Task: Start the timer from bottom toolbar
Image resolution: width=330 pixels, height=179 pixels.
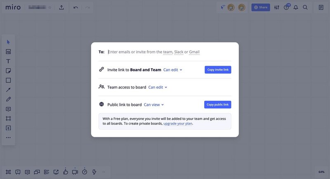Action: point(85,172)
